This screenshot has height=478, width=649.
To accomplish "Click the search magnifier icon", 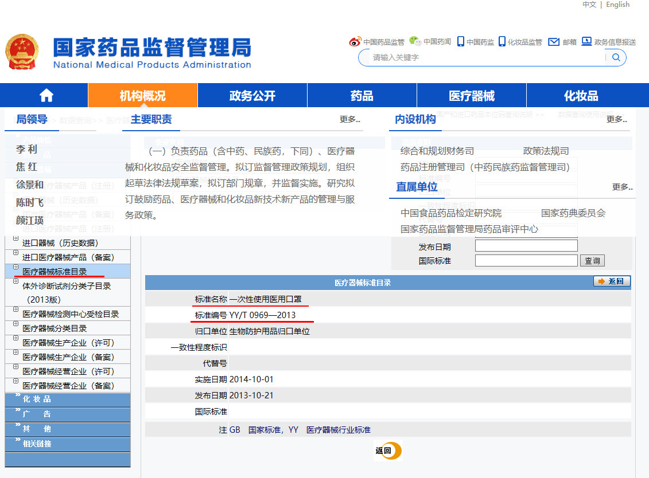I will point(616,57).
